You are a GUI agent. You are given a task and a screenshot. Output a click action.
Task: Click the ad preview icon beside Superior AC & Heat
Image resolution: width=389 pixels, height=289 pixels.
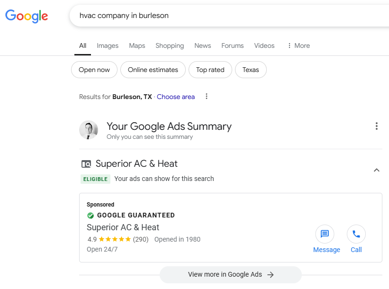pos(86,164)
